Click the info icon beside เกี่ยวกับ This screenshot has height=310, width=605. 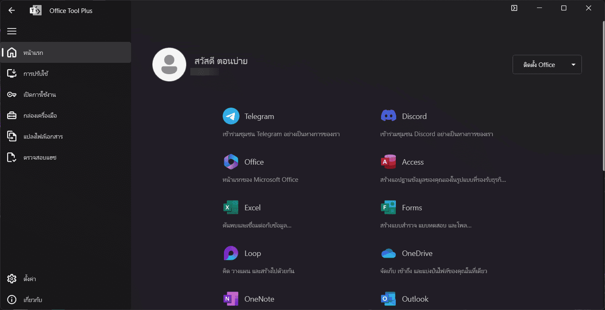point(12,300)
